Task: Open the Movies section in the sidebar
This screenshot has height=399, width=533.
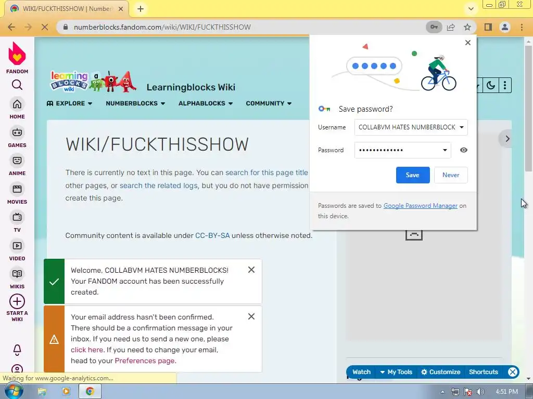Action: point(17,194)
